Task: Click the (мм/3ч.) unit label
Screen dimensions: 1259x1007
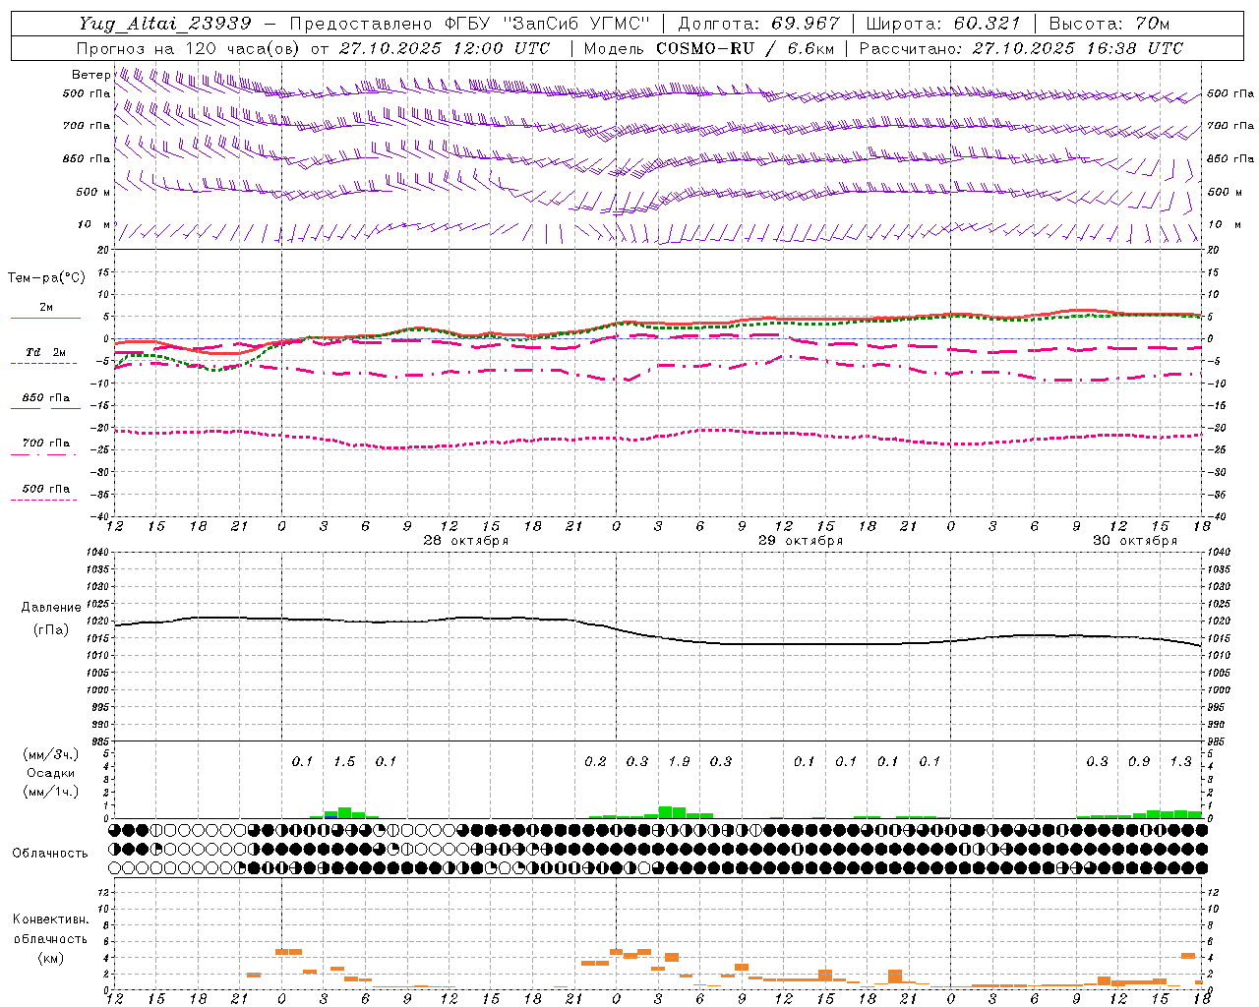Action: click(51, 754)
